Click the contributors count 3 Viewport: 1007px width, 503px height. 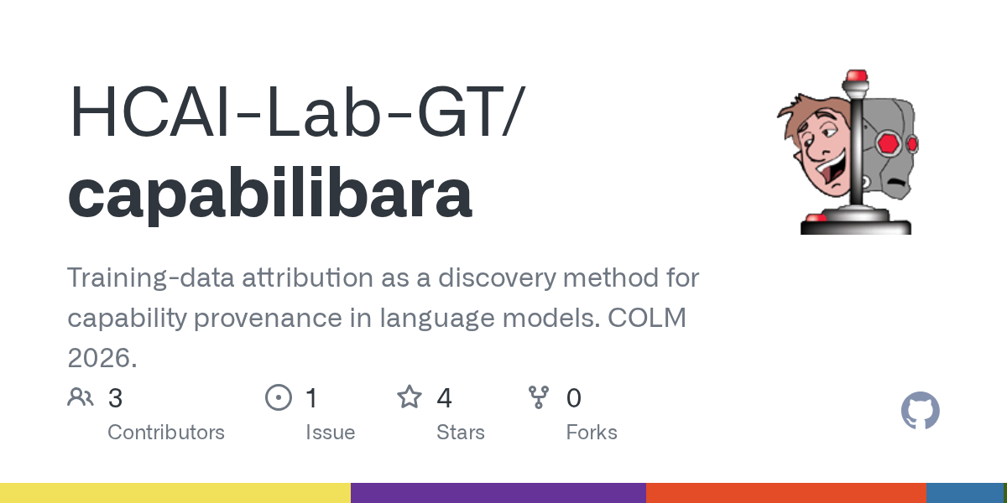[x=116, y=398]
